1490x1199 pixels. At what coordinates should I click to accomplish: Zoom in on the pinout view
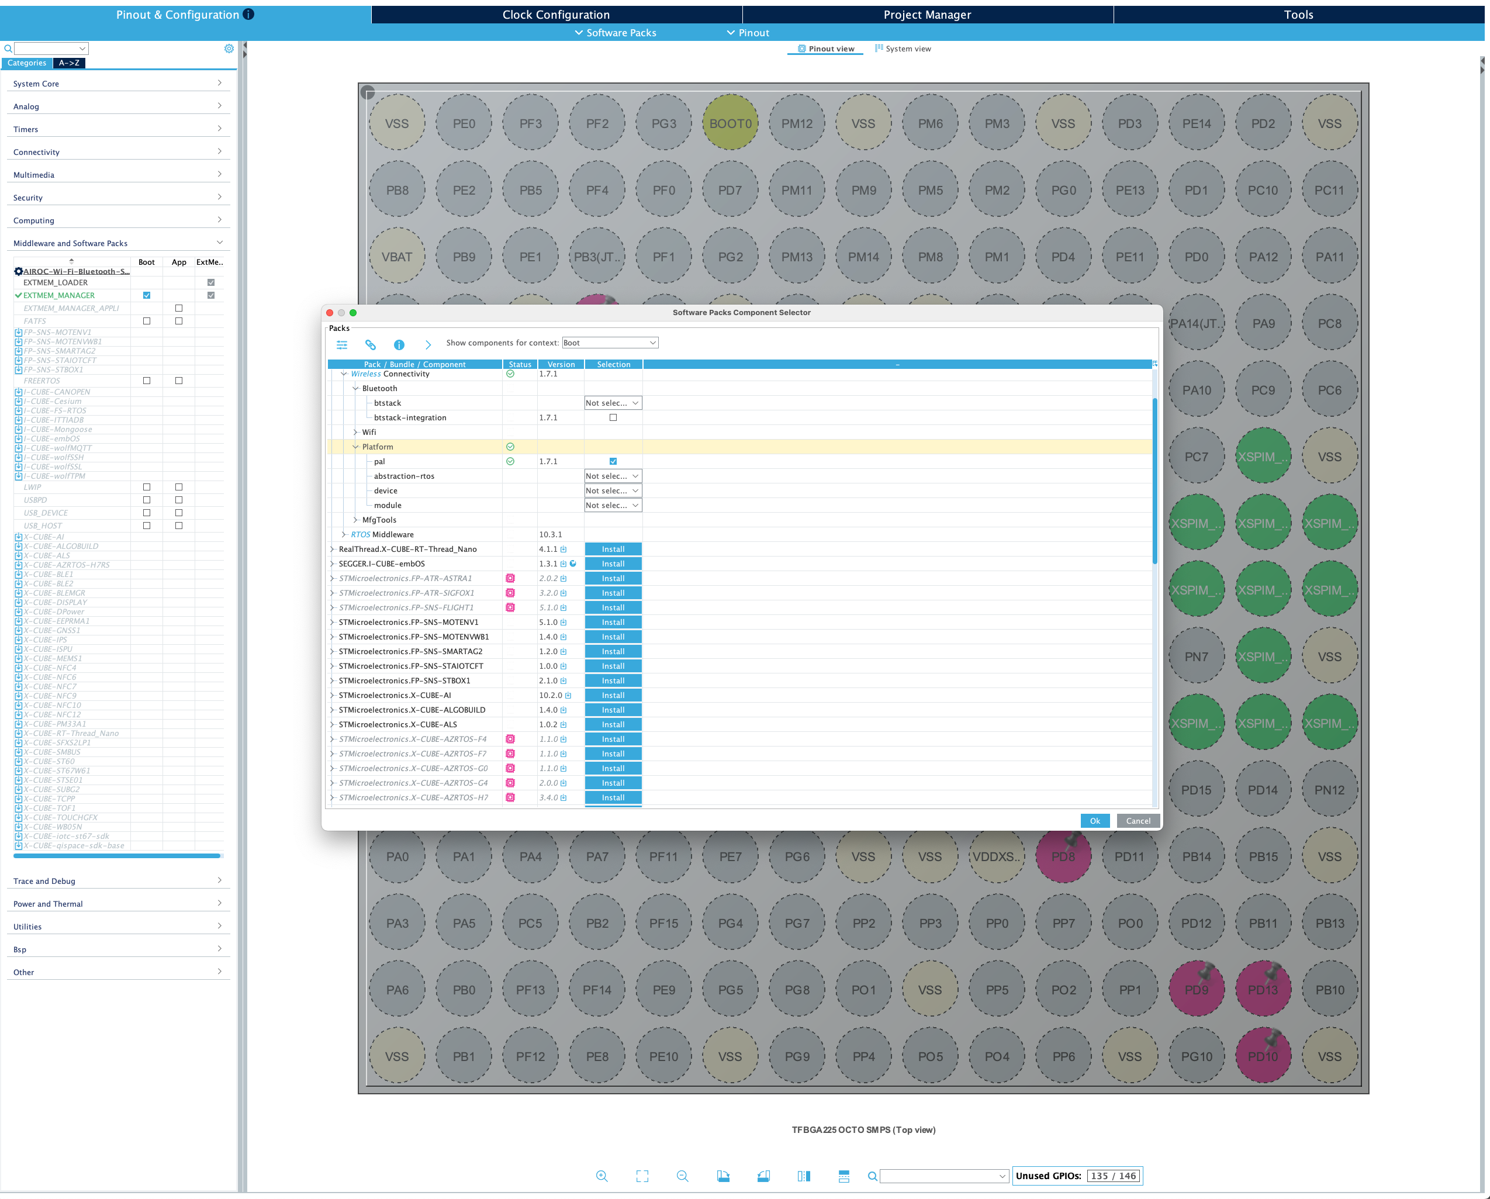pyautogui.click(x=602, y=1176)
